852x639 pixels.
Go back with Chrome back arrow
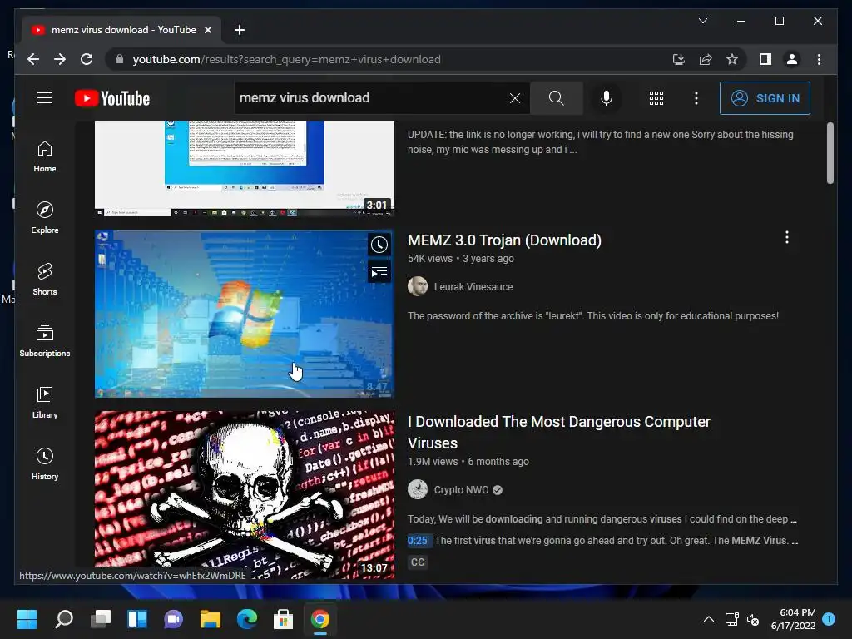click(x=33, y=59)
